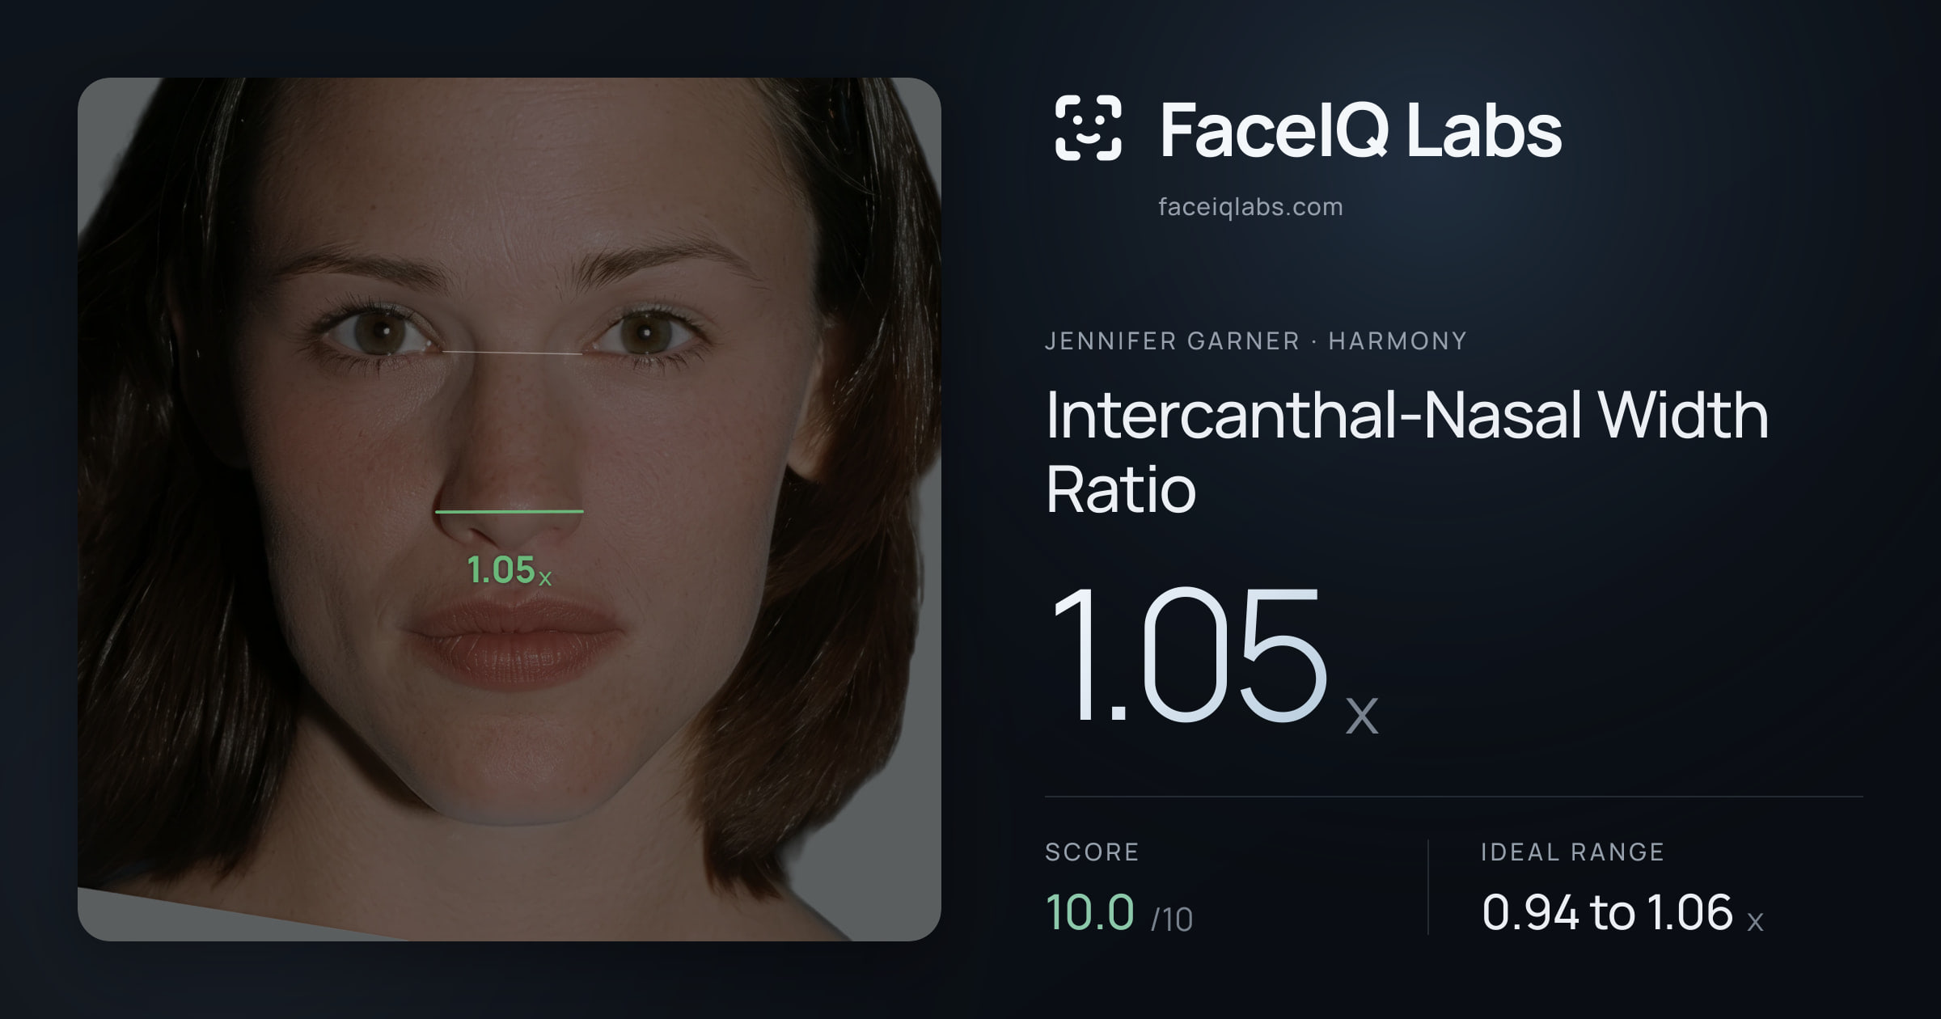Click the green 1.05x label on the face
This screenshot has height=1019, width=1941.
(x=510, y=570)
